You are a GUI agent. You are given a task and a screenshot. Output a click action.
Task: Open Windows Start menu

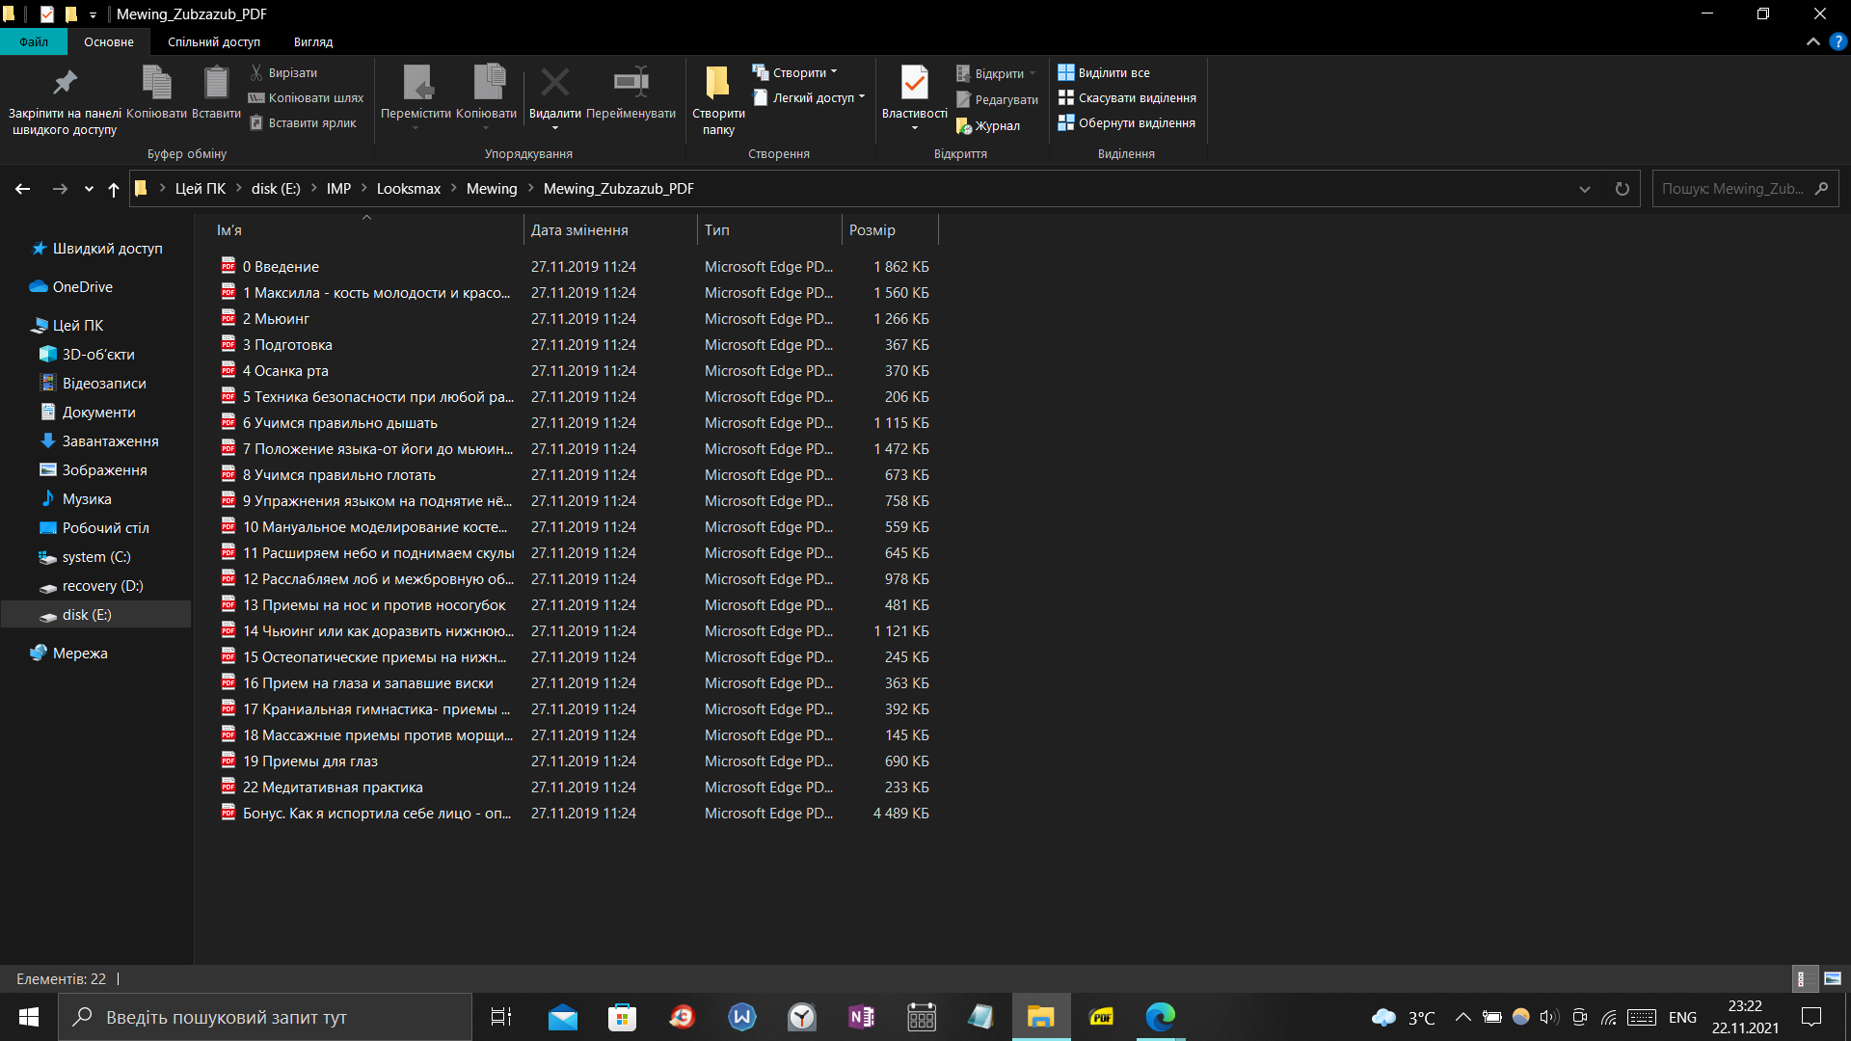[x=29, y=1017]
